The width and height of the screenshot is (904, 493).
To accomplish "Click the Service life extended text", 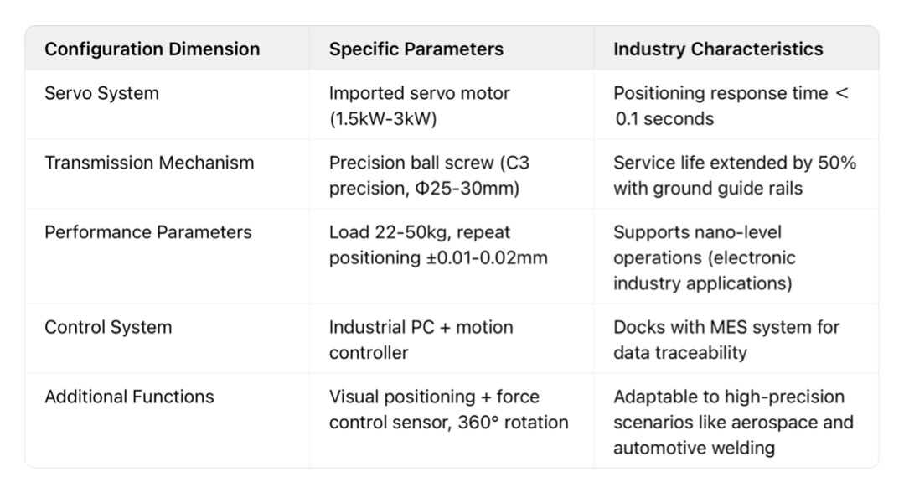I will point(735,175).
